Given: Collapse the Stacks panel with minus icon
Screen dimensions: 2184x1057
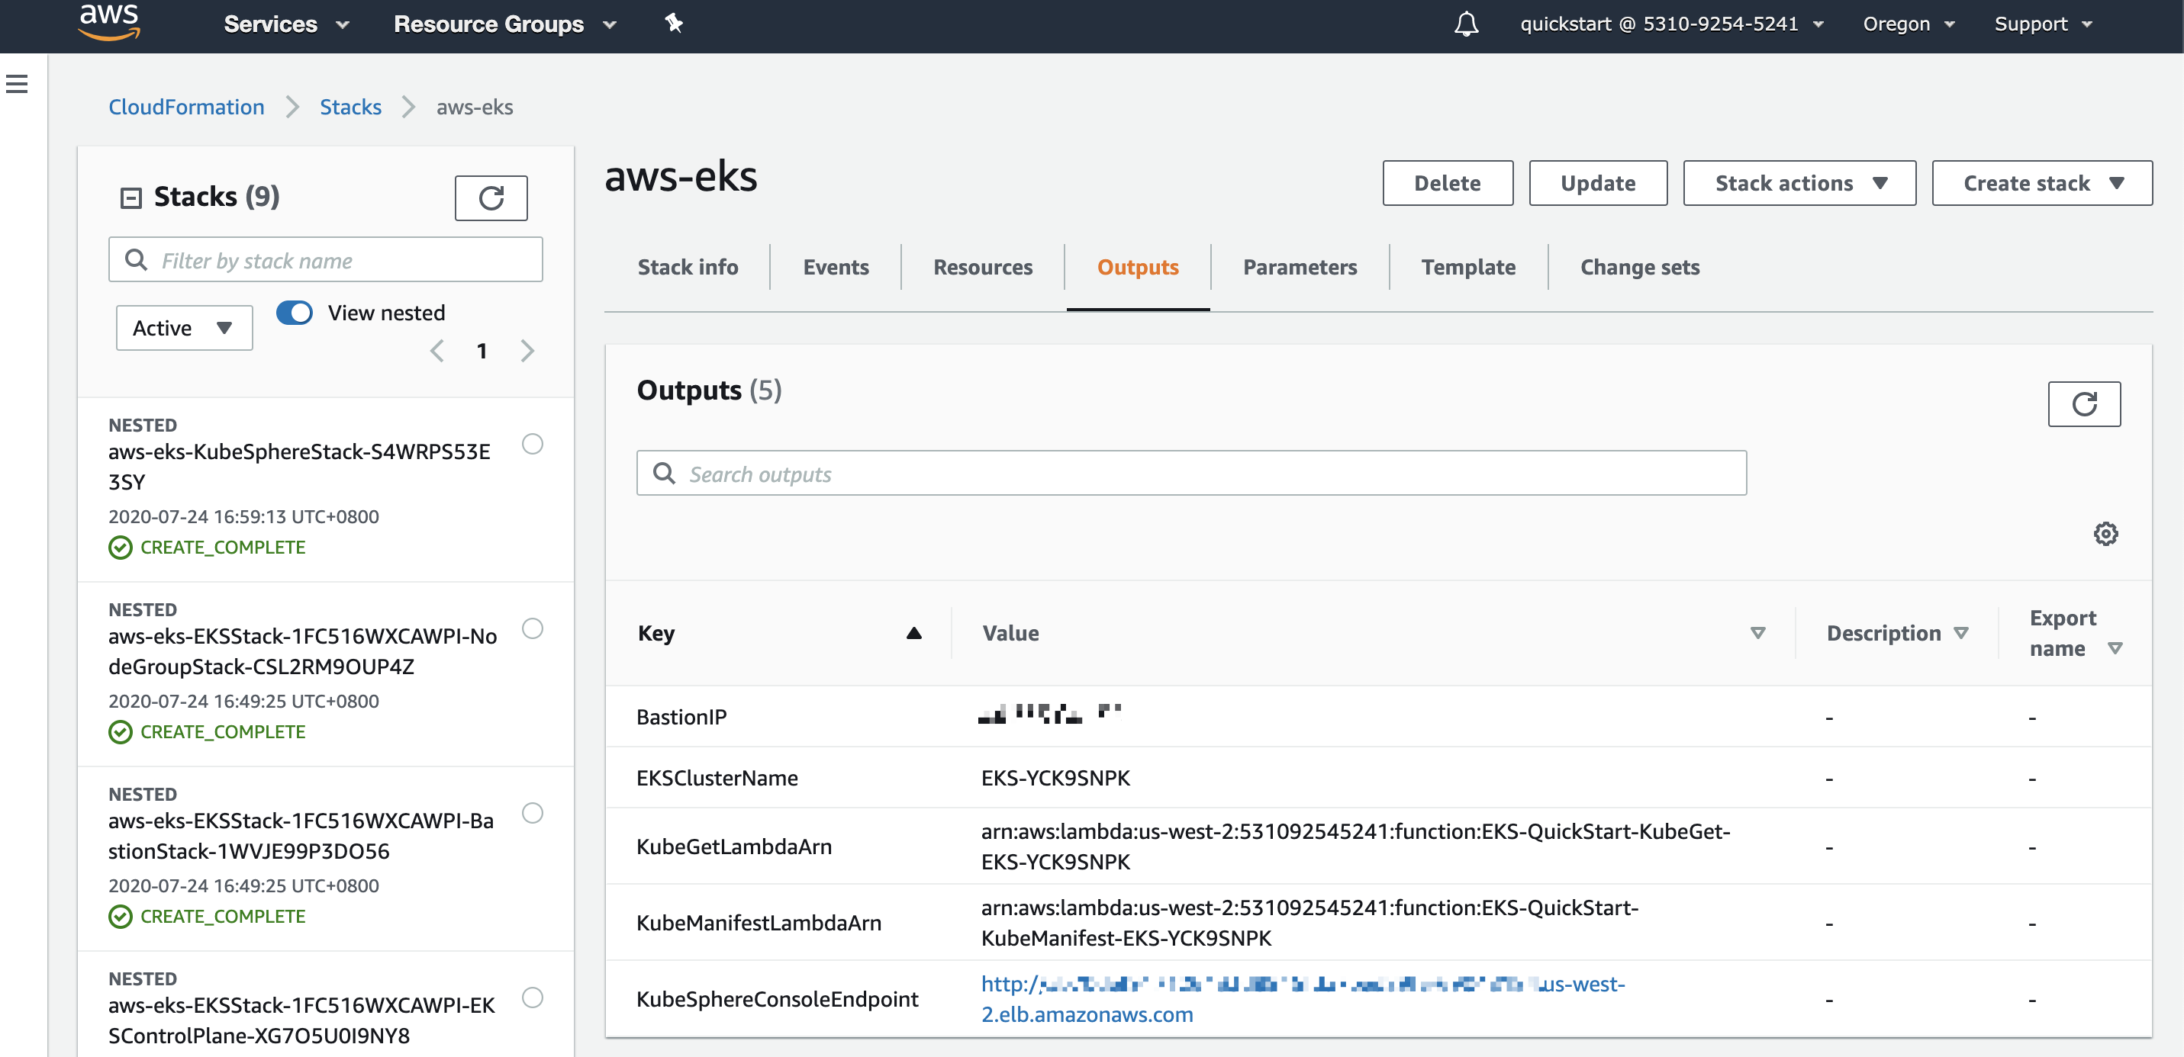Looking at the screenshot, I should pos(130,198).
